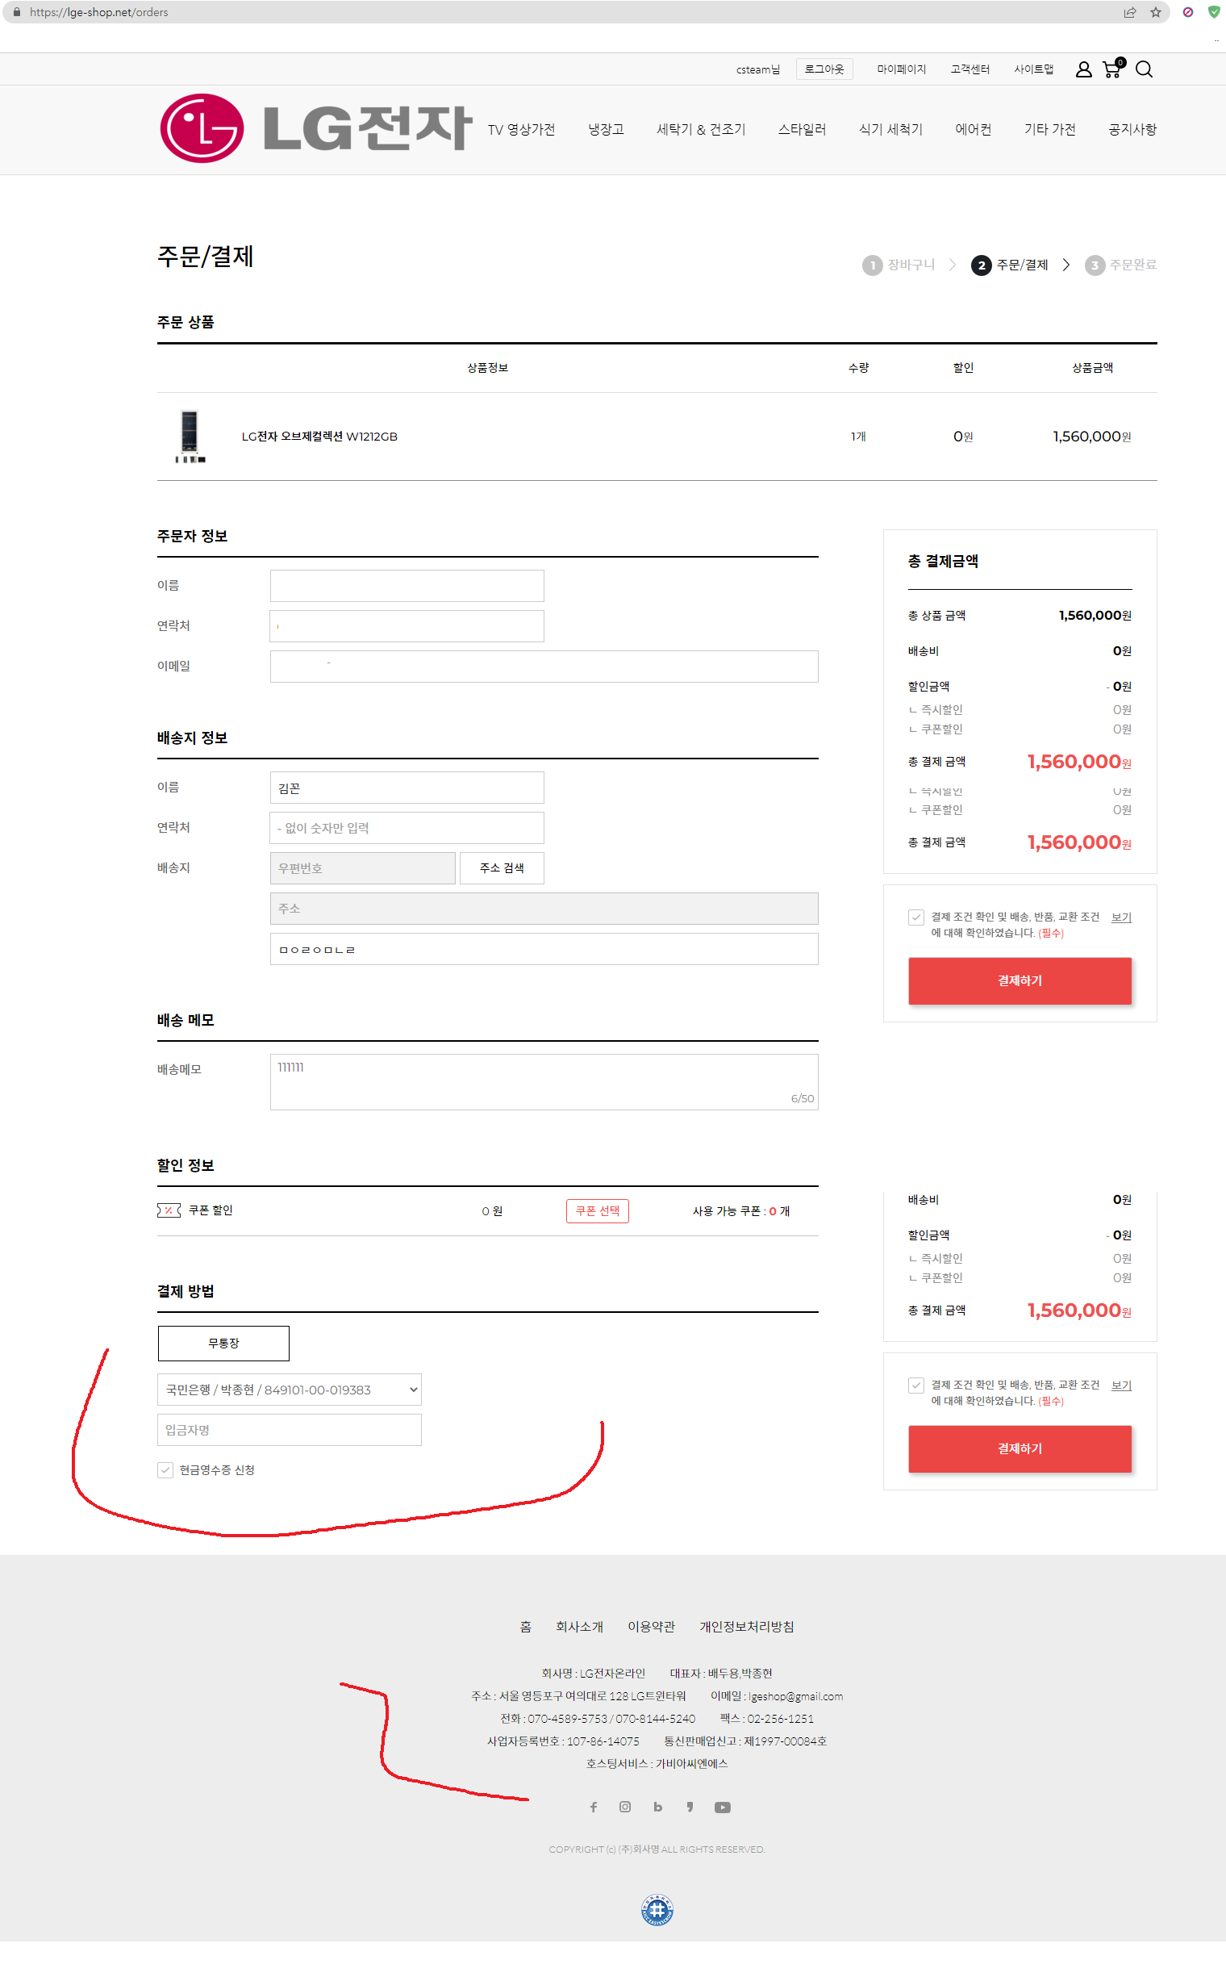Click the 주소 검색 button
Screen dimensions: 1226x1977
(502, 868)
